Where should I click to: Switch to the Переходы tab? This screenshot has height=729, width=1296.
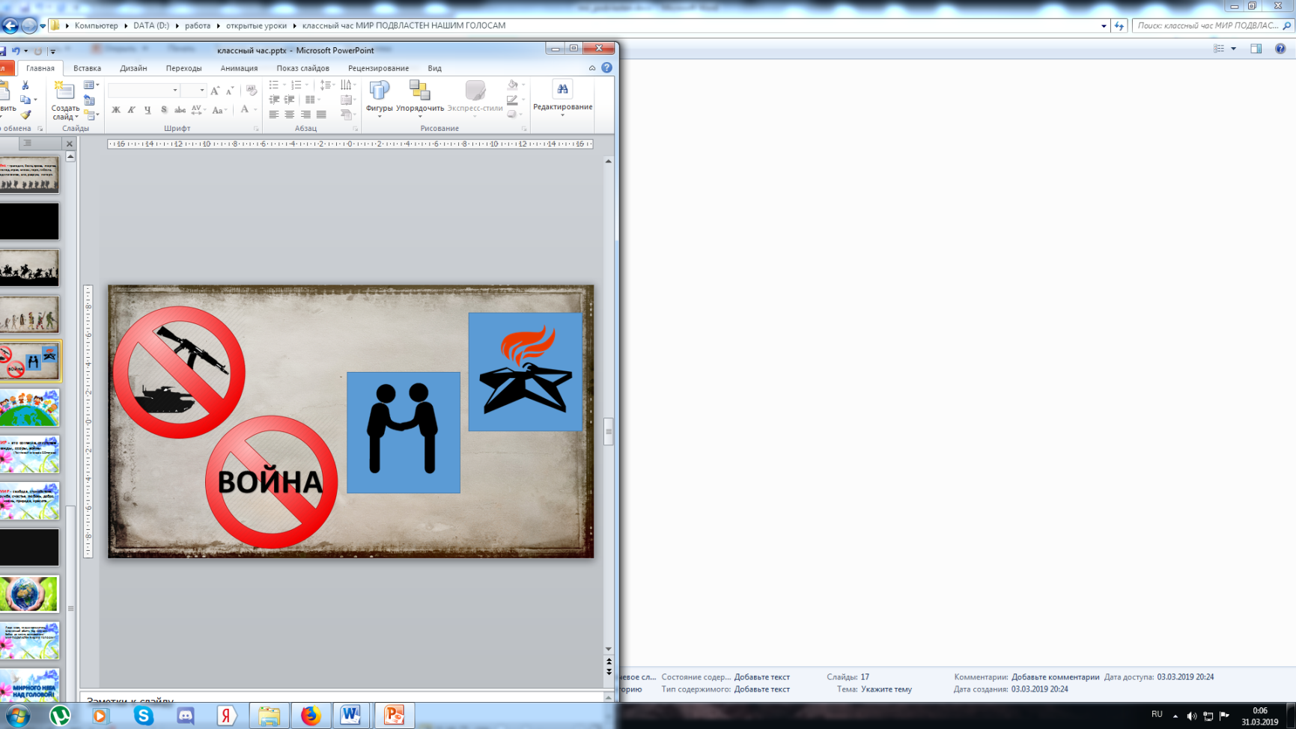[183, 68]
